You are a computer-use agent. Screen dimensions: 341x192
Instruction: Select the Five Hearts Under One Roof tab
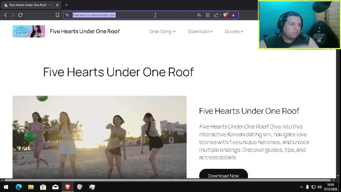click(31, 5)
